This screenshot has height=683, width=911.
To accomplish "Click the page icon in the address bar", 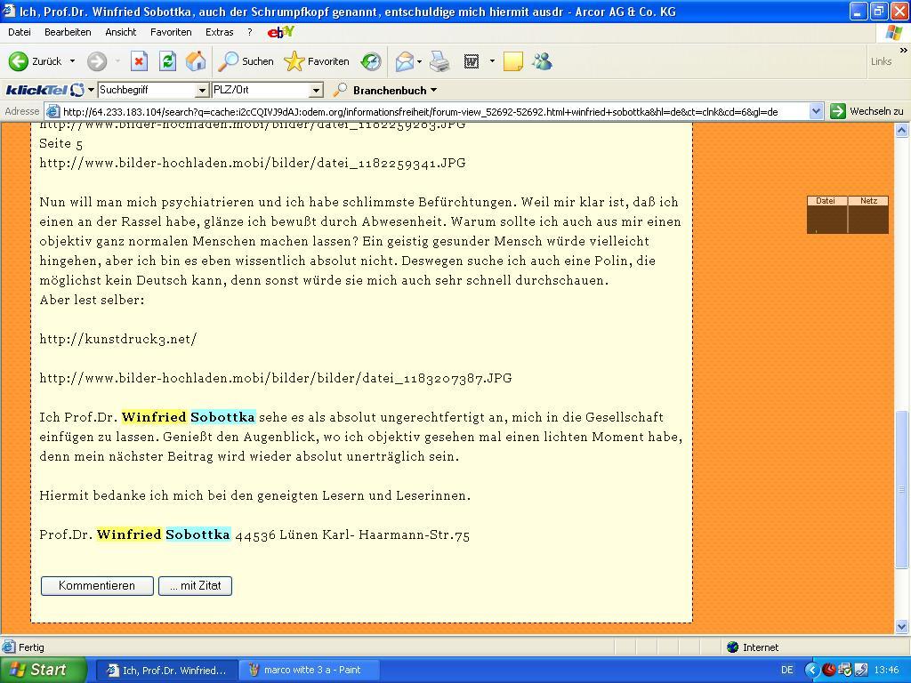I will (x=52, y=111).
